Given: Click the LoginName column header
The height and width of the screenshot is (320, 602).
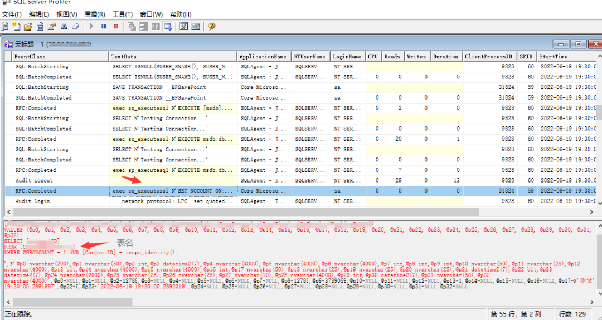Looking at the screenshot, I should [348, 56].
